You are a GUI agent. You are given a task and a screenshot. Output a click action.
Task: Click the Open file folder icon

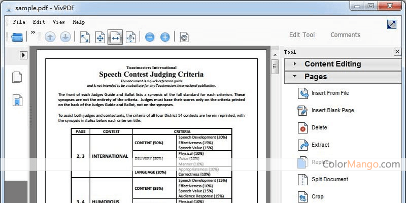[x=17, y=37]
